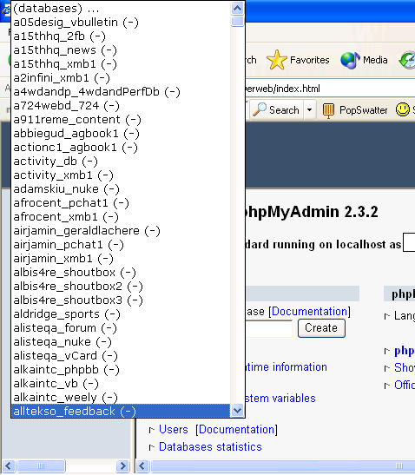Select actionc1_agbook1 entry
This screenshot has width=415, height=475.
pos(121,148)
